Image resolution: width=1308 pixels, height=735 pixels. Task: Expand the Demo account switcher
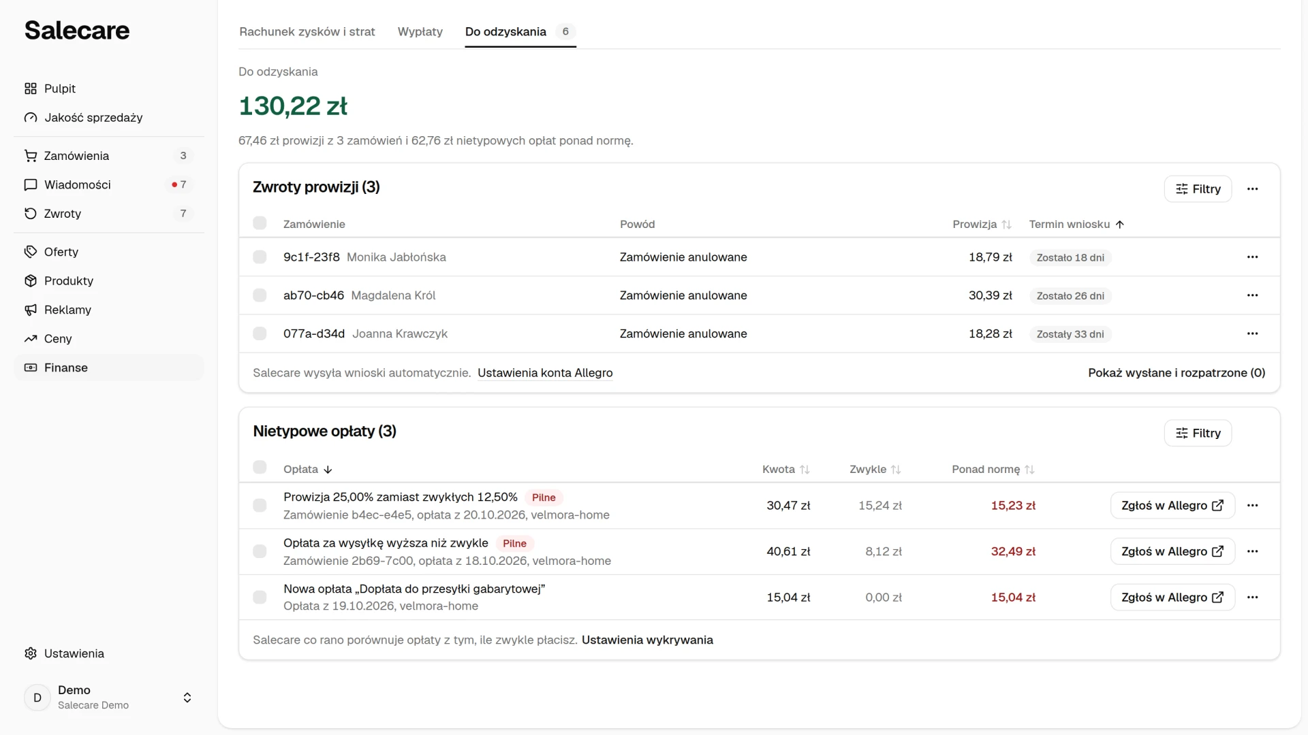187,698
